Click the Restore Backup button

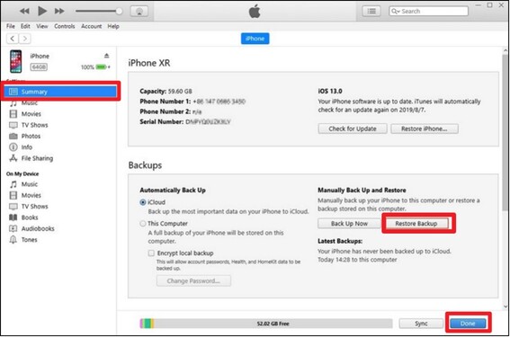416,224
